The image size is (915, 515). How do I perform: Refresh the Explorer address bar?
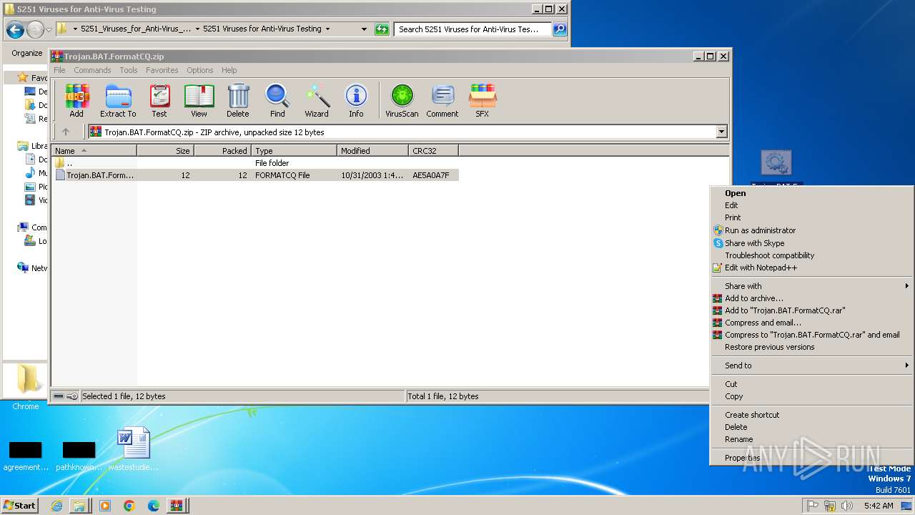[x=382, y=29]
